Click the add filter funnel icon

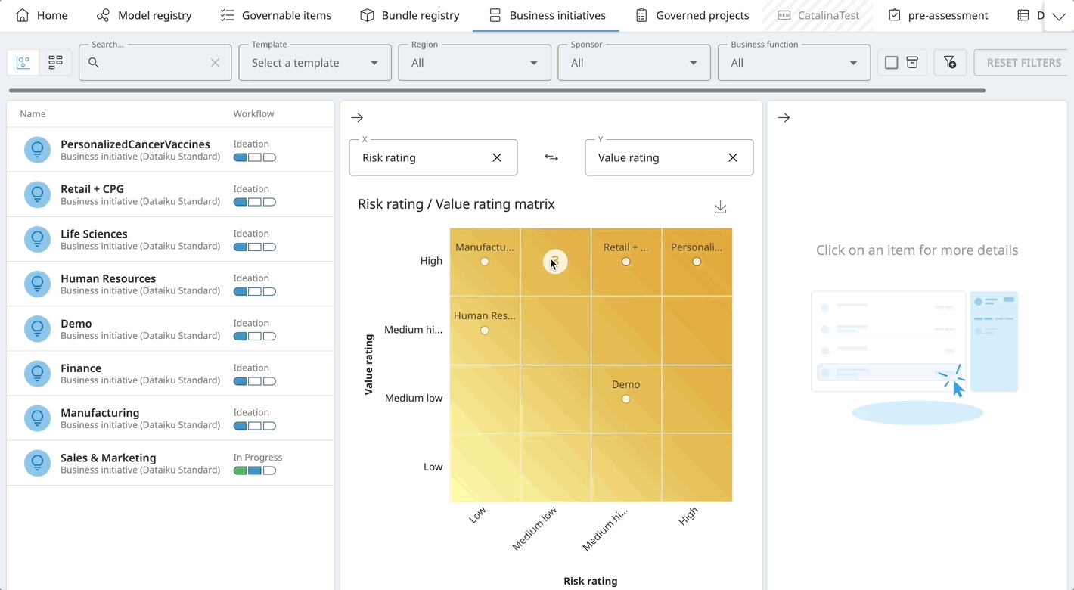point(950,62)
